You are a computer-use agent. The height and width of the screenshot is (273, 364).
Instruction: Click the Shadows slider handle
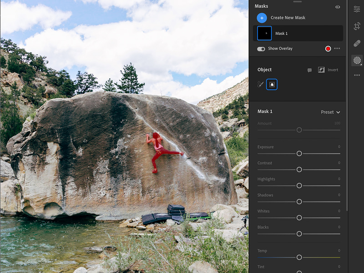[299, 202]
